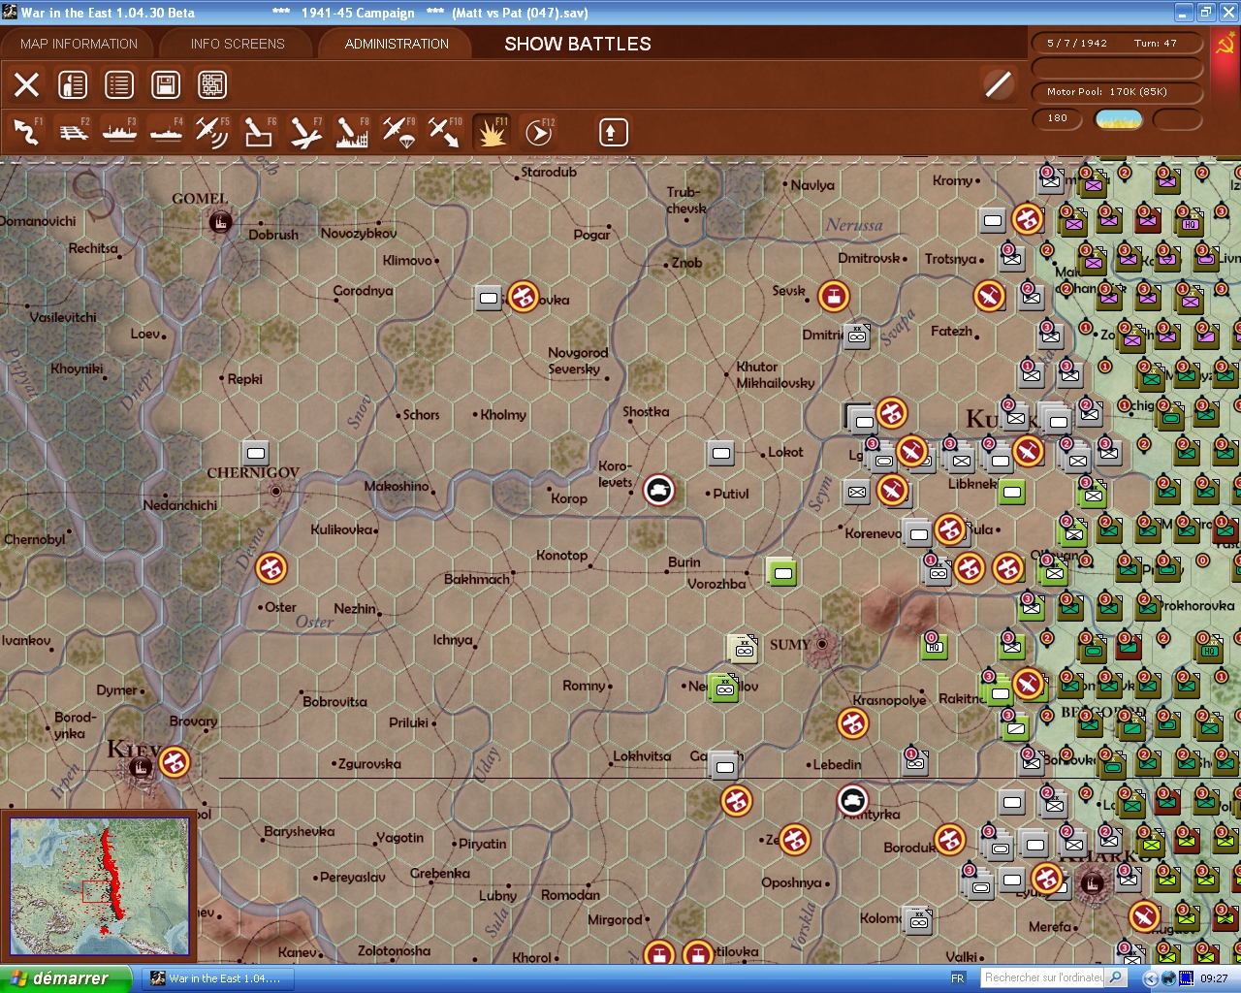Click the Rechercher sur l'ordinateur search field
The image size is (1241, 993).
pos(1042,978)
